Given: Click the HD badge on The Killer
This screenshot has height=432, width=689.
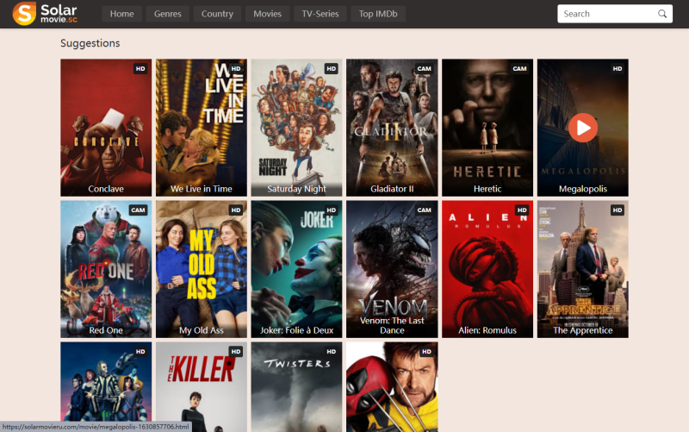Looking at the screenshot, I should (236, 352).
